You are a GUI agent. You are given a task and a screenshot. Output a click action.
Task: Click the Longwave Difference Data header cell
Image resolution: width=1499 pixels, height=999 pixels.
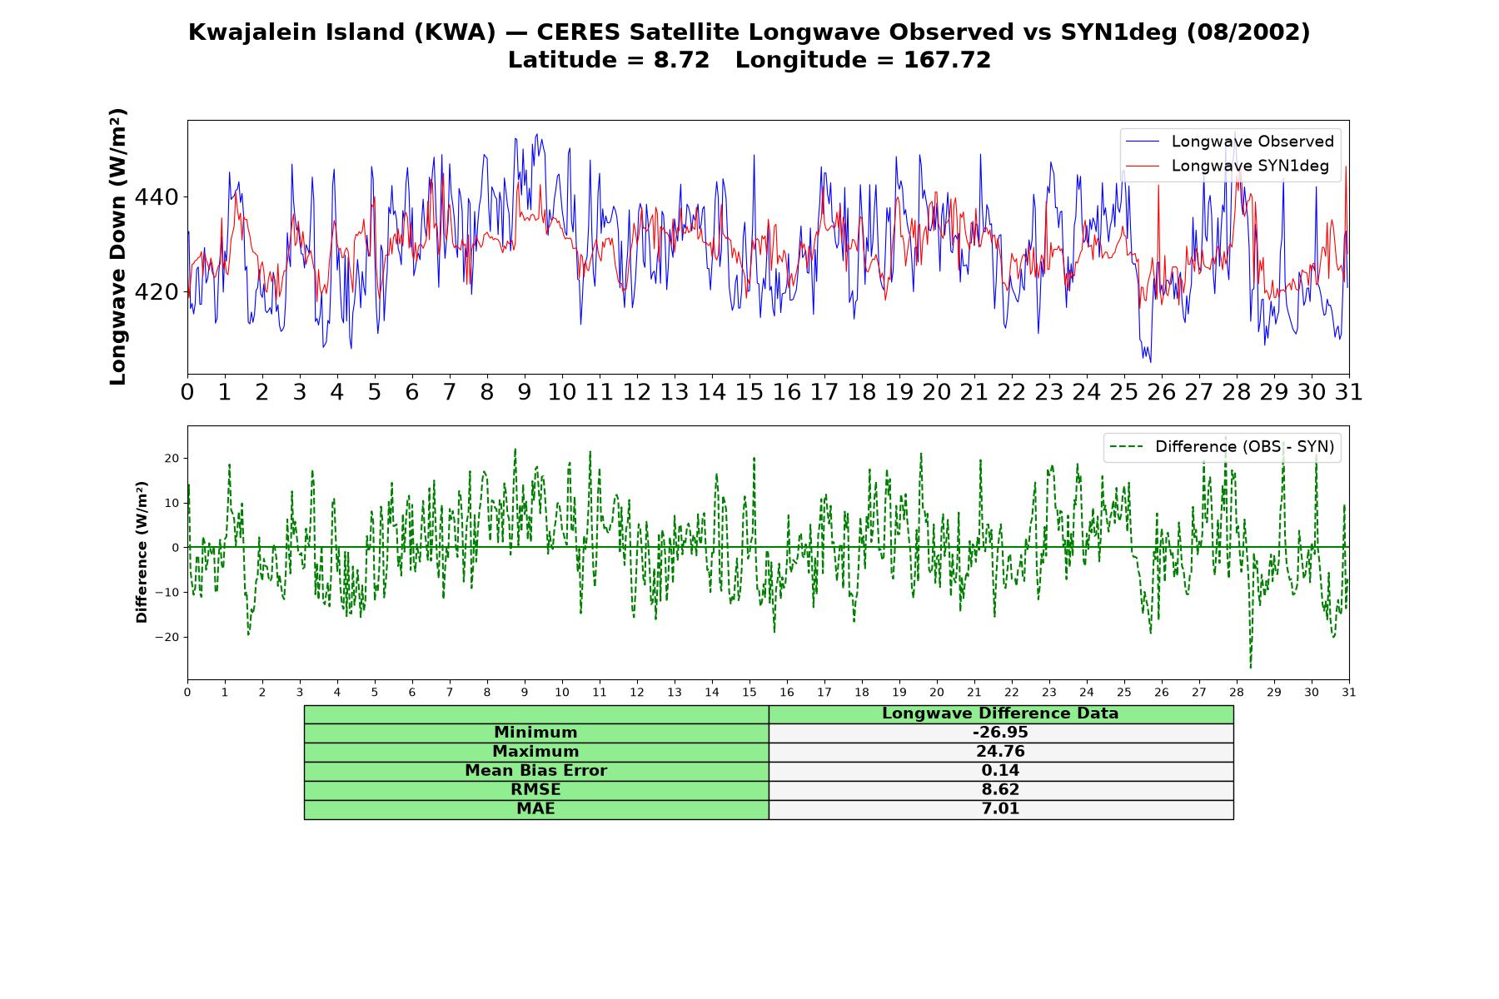(1000, 714)
